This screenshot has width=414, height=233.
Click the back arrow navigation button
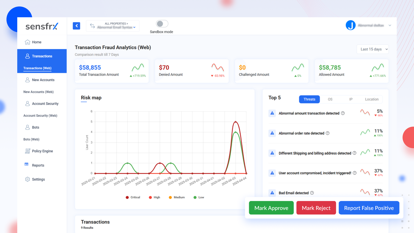coord(76,26)
